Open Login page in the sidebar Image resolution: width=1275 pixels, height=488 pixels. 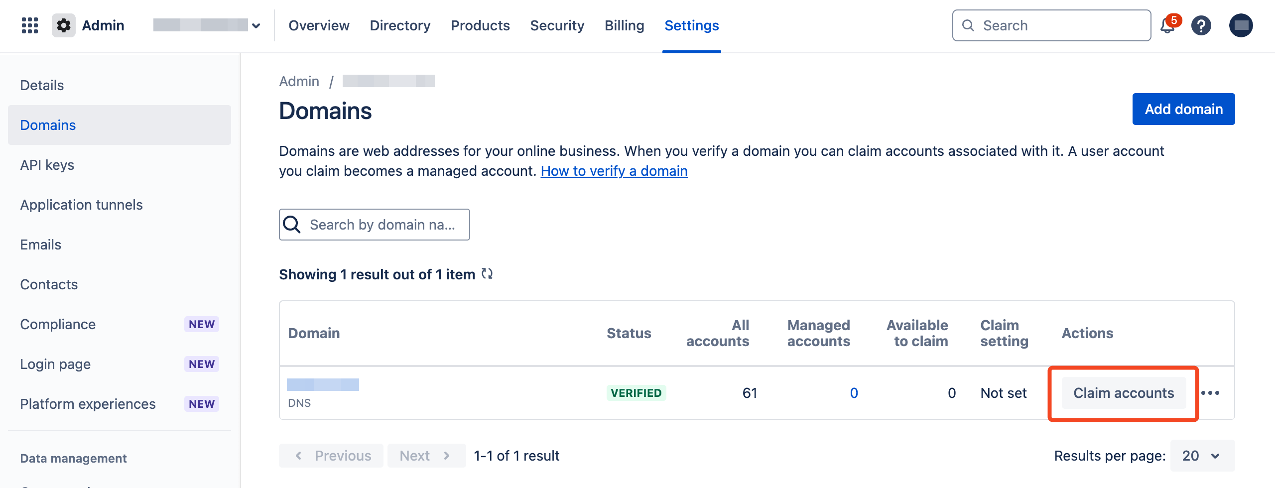point(120,364)
